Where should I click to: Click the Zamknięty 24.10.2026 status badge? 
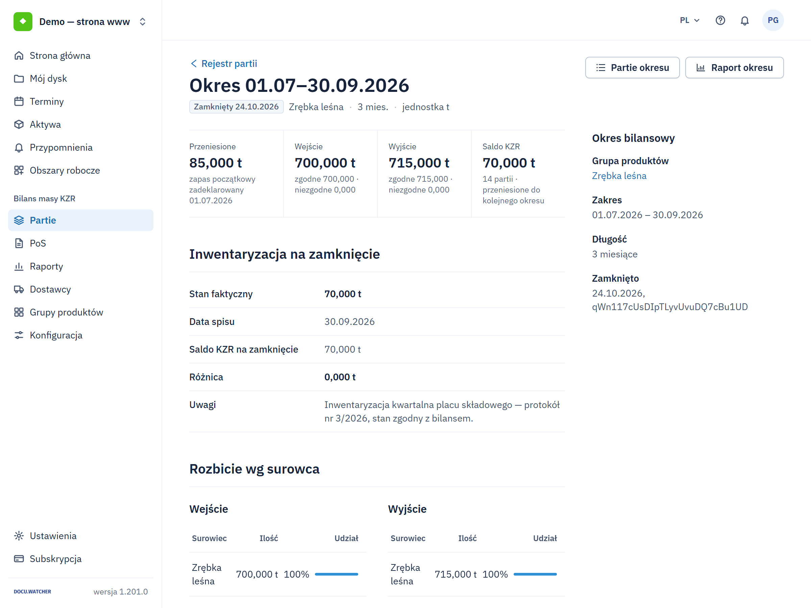(x=236, y=107)
